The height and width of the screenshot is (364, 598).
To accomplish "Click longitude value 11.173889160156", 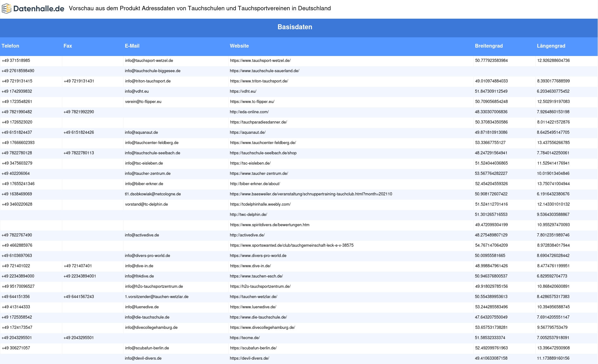I will click(553, 358).
